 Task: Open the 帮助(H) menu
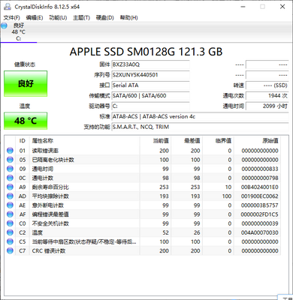(x=128, y=18)
